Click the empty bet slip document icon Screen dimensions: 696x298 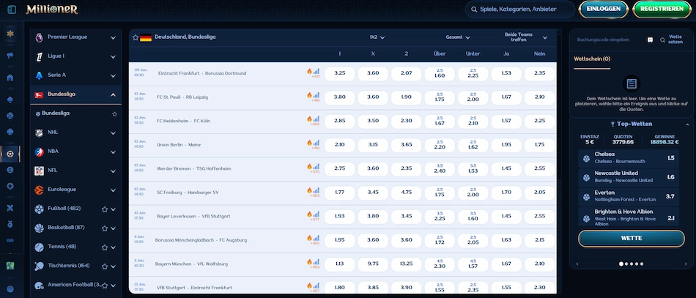click(632, 83)
